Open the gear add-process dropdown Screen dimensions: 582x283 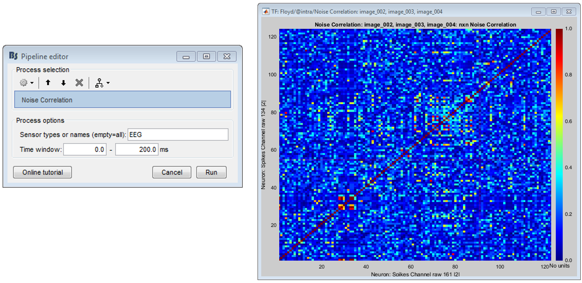26,83
